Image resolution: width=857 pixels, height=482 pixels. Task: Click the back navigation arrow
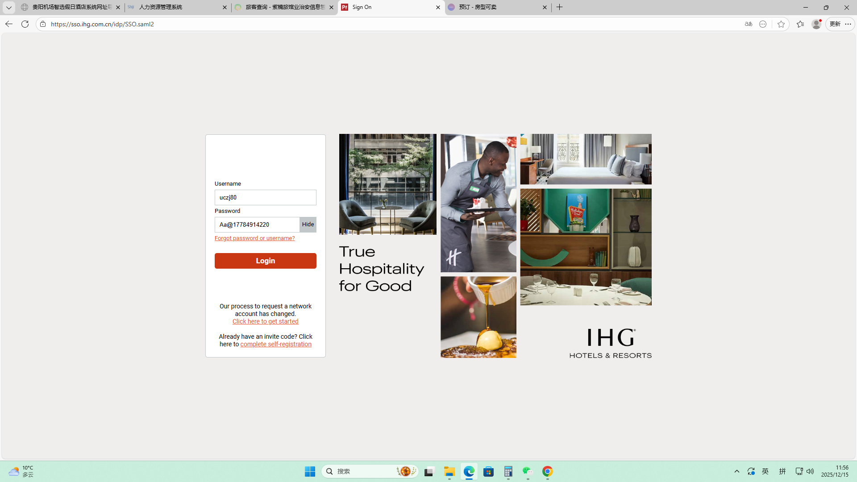[x=9, y=24]
